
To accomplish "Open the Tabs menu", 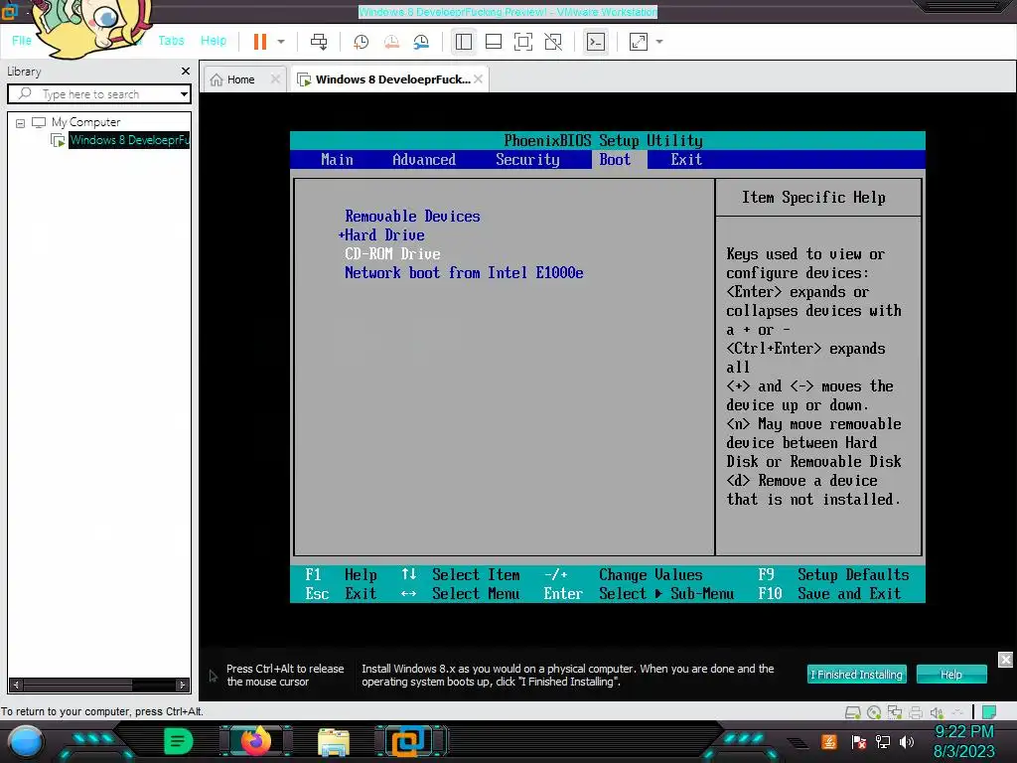I will pos(171,40).
